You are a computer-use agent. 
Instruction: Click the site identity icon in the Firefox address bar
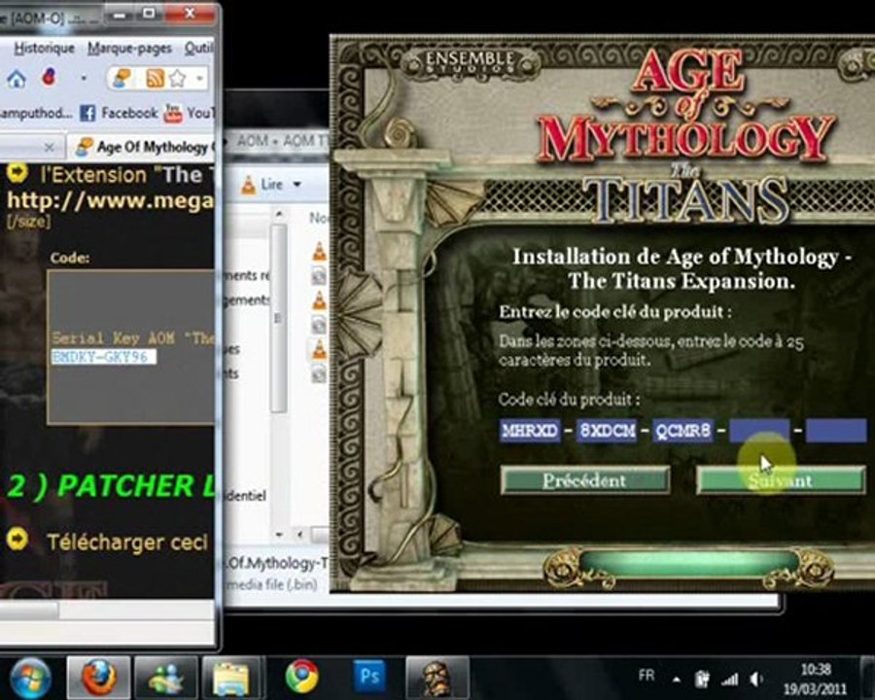click(122, 78)
